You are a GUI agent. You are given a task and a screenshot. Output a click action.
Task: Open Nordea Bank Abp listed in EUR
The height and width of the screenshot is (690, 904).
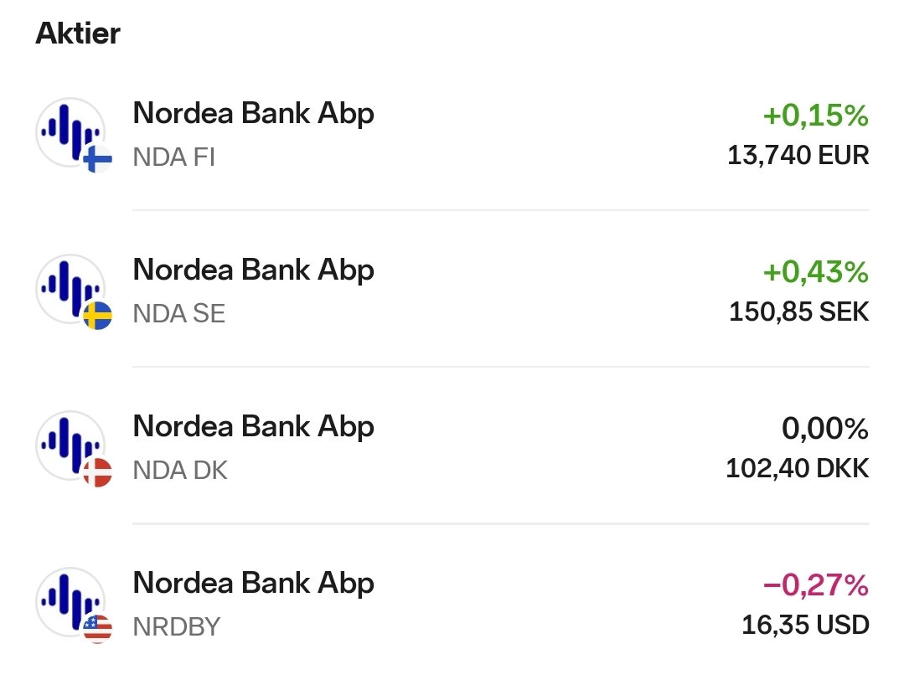pyautogui.click(x=253, y=113)
